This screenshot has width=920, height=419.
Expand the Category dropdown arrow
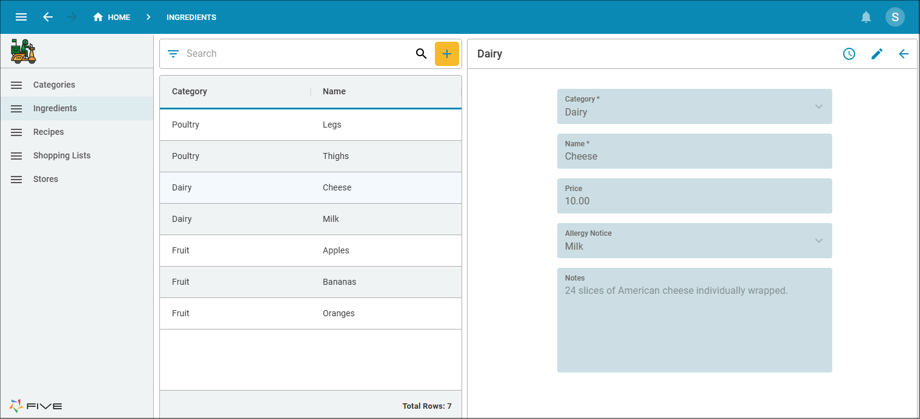tap(819, 106)
